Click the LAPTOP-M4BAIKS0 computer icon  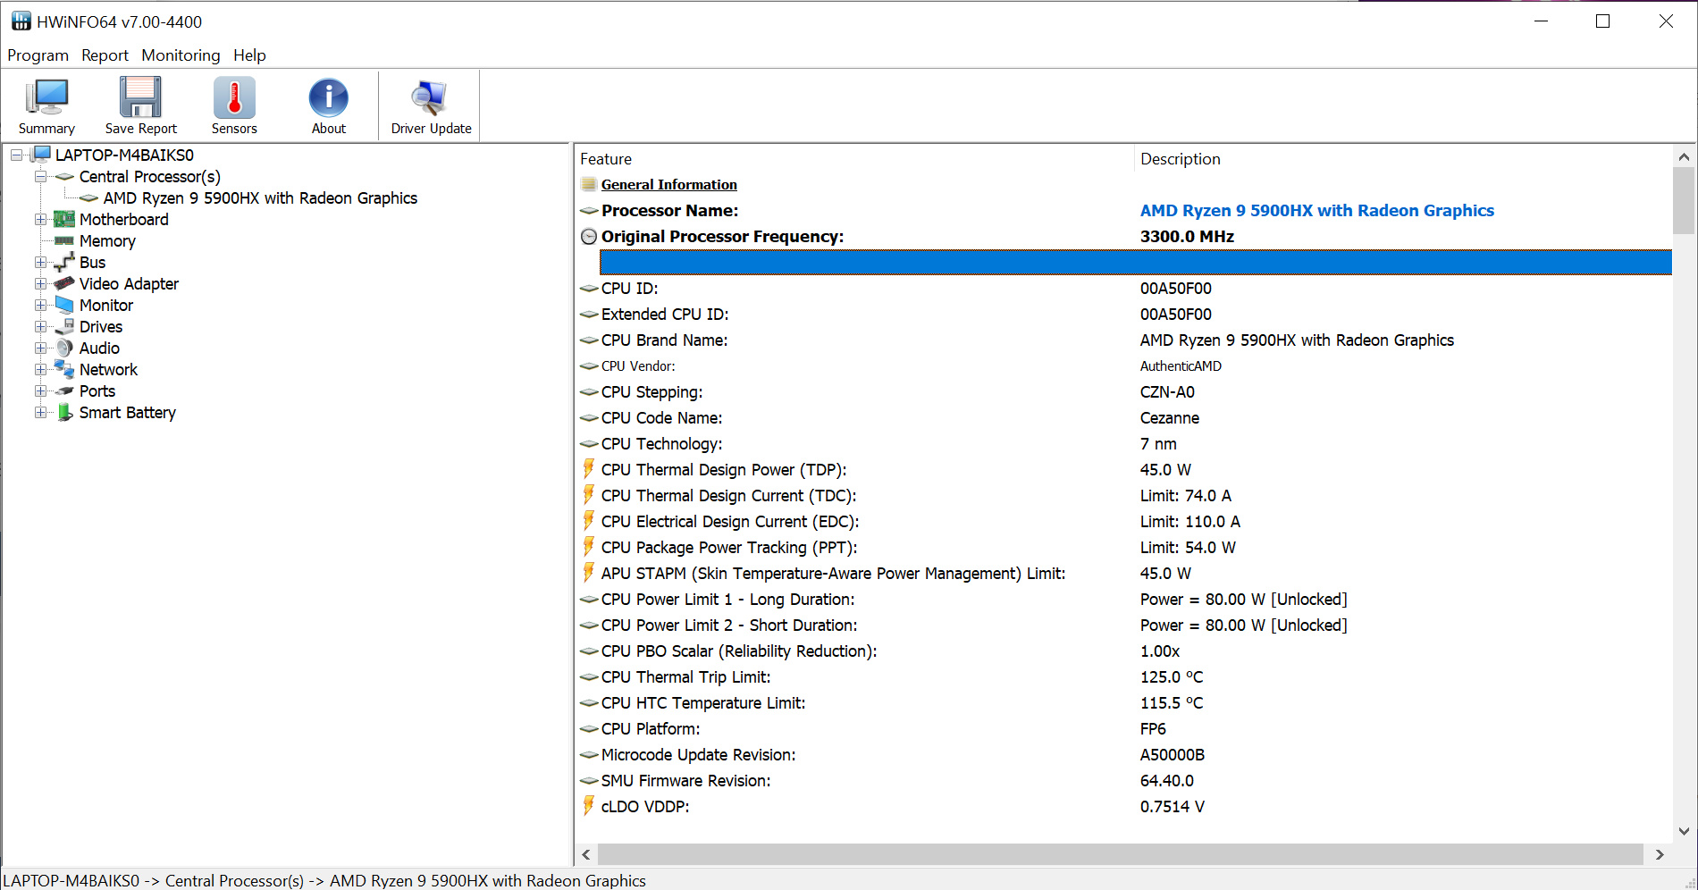[x=41, y=155]
